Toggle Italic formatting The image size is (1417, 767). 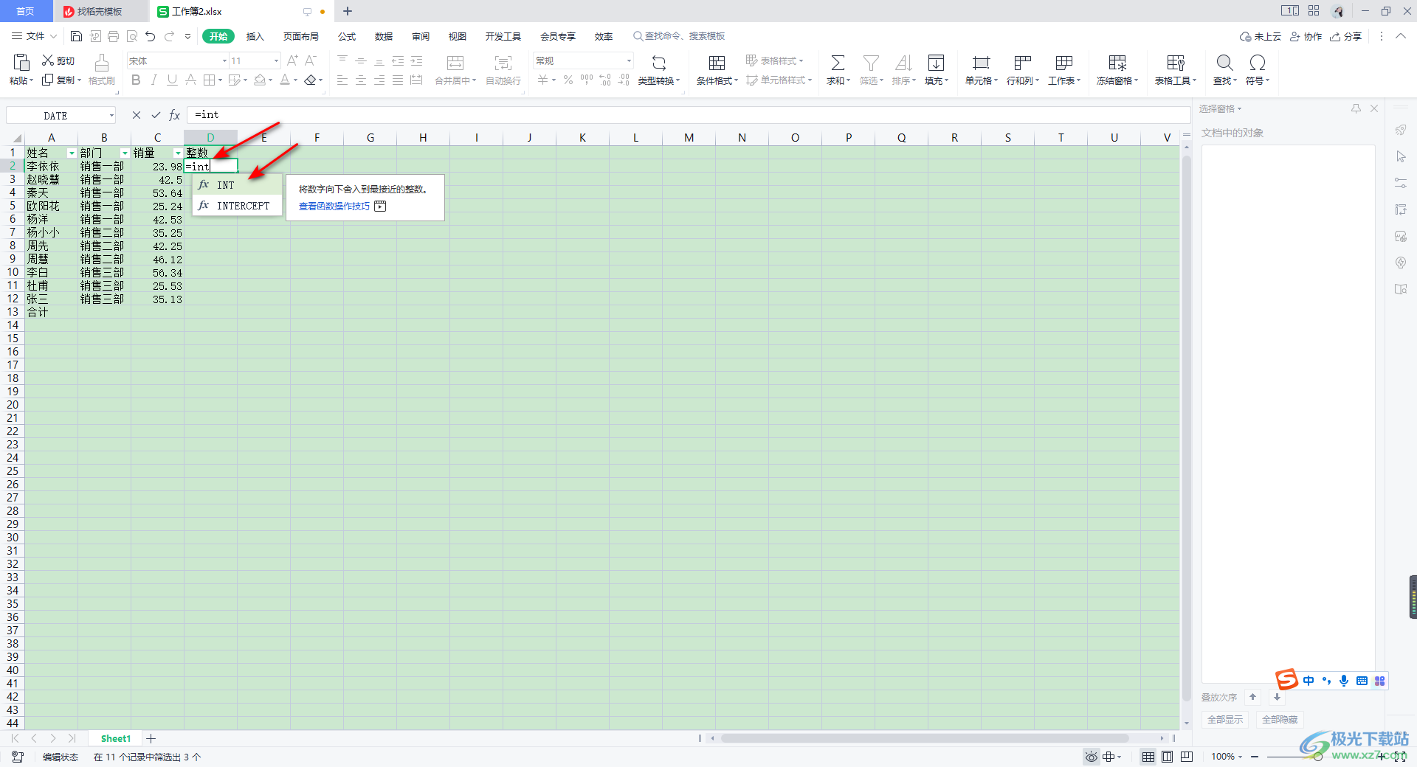[x=154, y=80]
